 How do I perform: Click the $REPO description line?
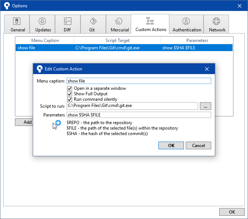click(99, 123)
